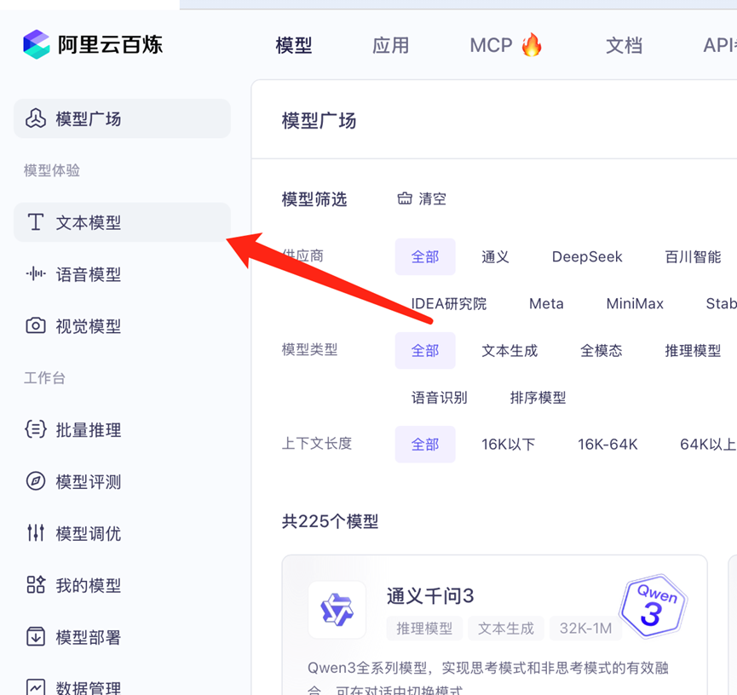The height and width of the screenshot is (695, 737).
Task: Filter supplier by 百川智能
Action: [x=693, y=256]
